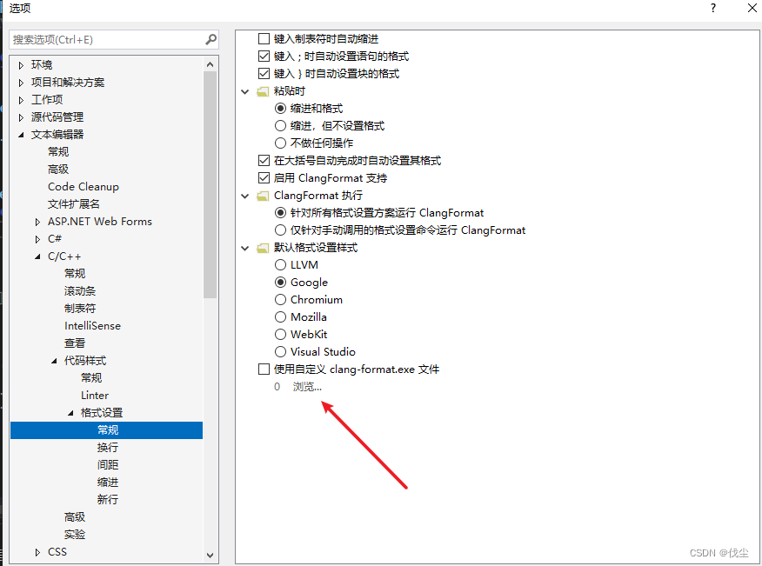Collapse the 粘贴时 section chevron
The image size is (762, 566).
pos(245,90)
